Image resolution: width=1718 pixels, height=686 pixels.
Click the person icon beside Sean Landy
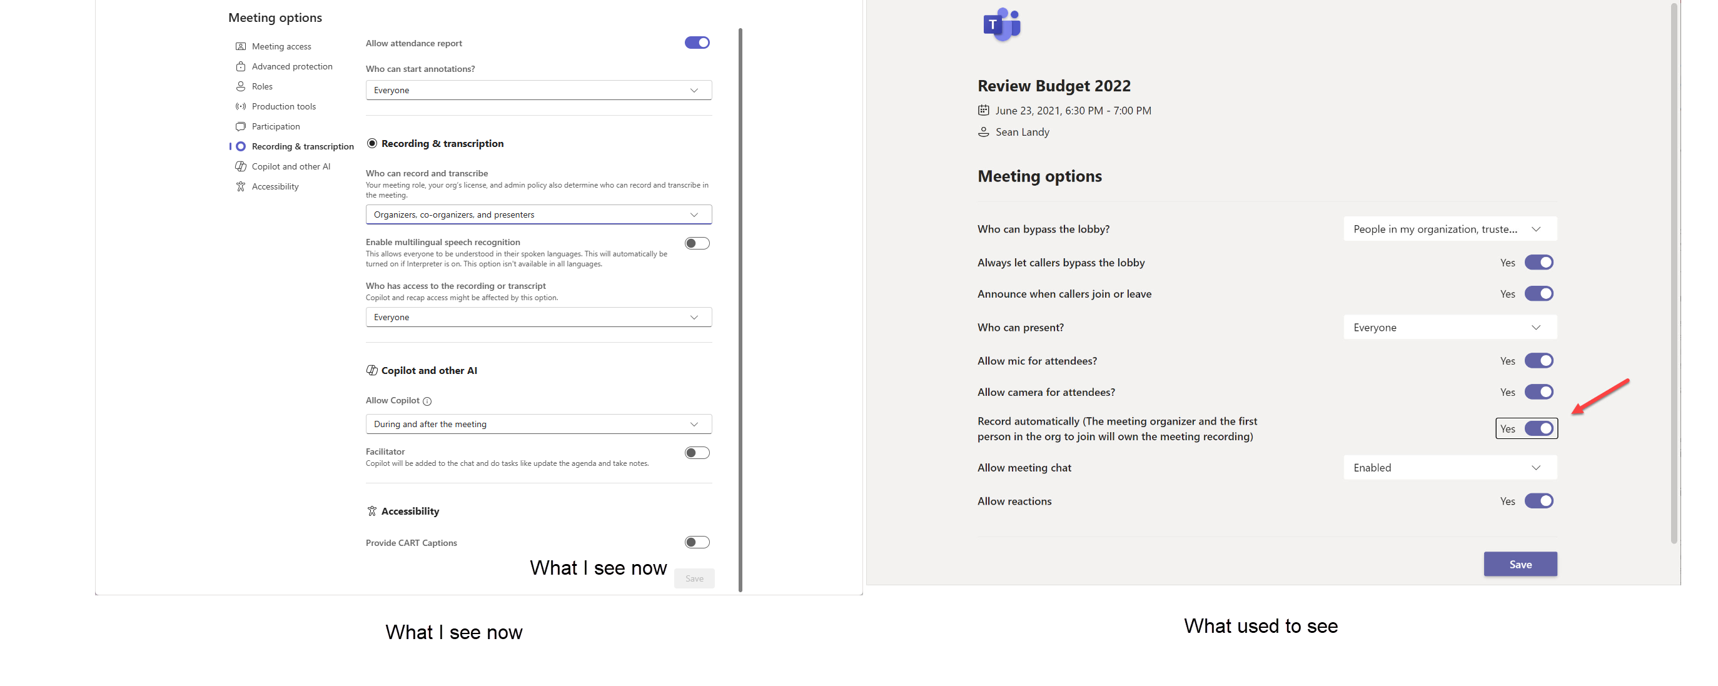click(984, 132)
